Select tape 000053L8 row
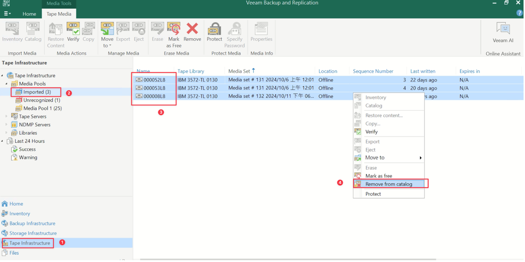The height and width of the screenshot is (262, 525). click(328, 88)
